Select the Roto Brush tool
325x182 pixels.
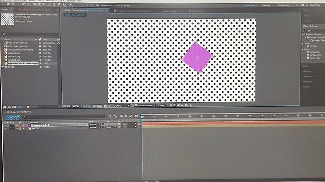65,4
